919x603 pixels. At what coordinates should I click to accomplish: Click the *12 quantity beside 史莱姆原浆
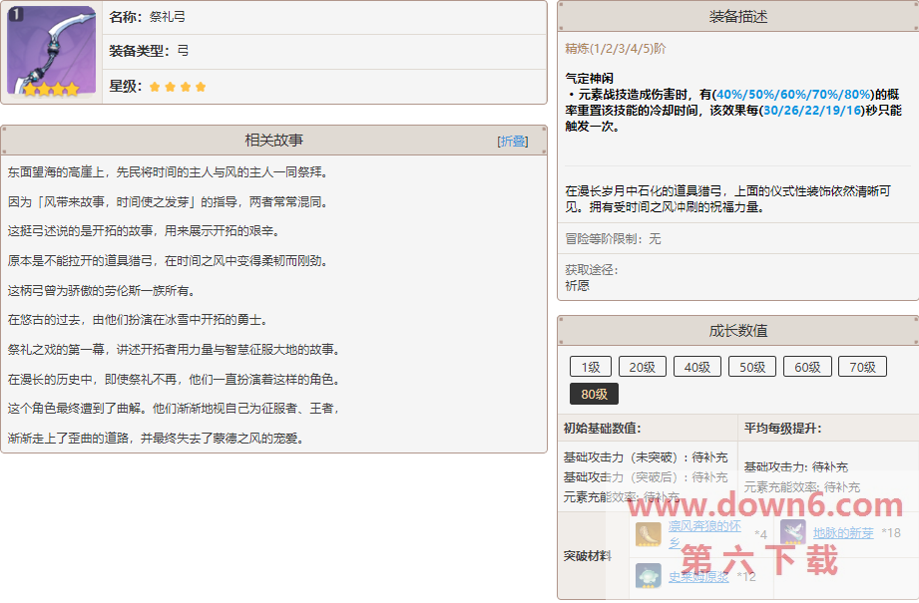click(746, 577)
